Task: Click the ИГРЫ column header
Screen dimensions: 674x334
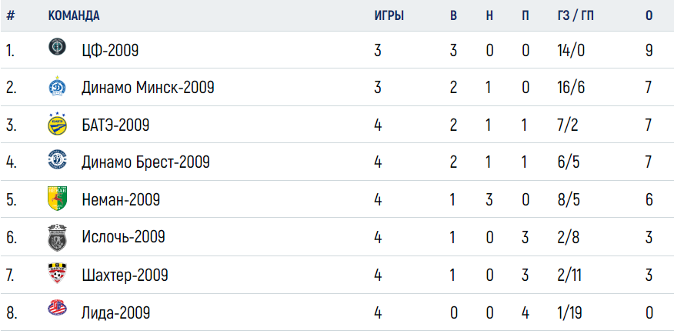Action: [389, 16]
